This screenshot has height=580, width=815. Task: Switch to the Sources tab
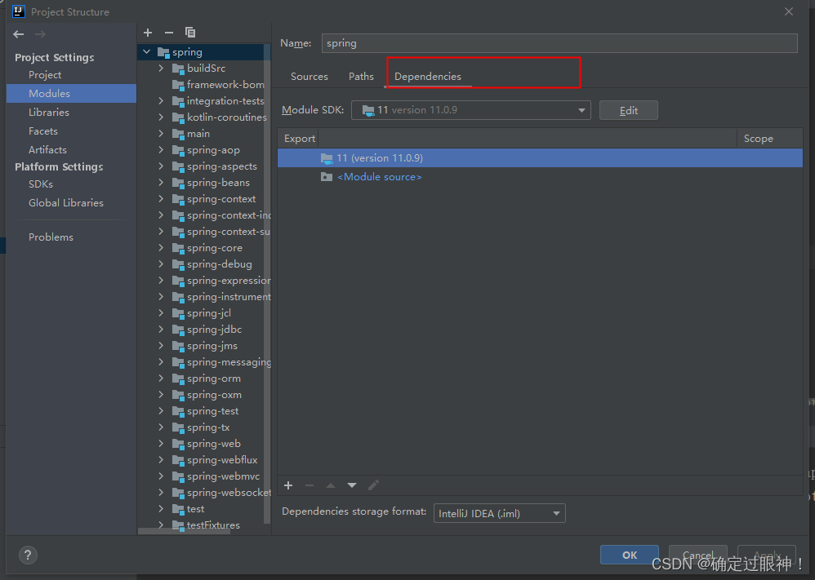tap(310, 77)
